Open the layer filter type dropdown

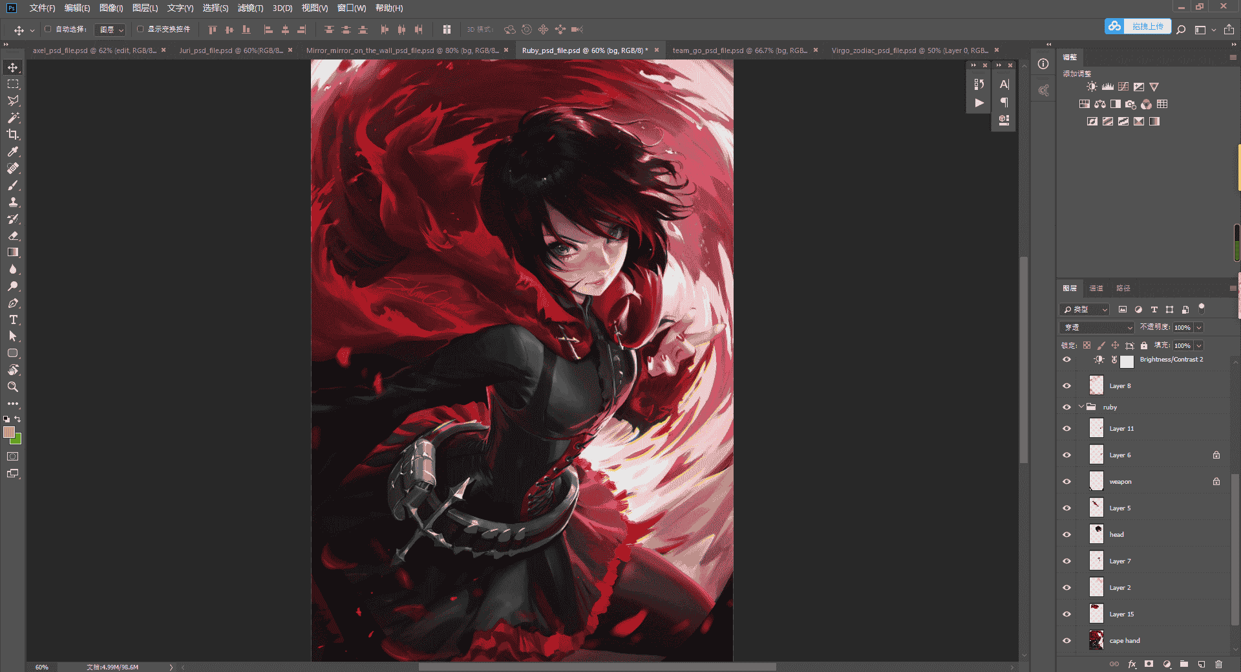click(x=1084, y=310)
